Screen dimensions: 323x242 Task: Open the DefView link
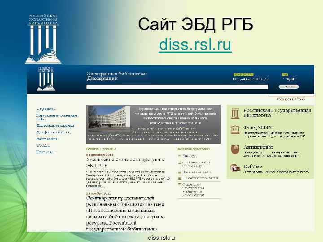pyautogui.click(x=253, y=166)
